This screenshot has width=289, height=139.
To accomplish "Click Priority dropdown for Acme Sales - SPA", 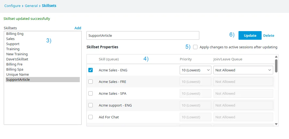I will [x=195, y=94].
